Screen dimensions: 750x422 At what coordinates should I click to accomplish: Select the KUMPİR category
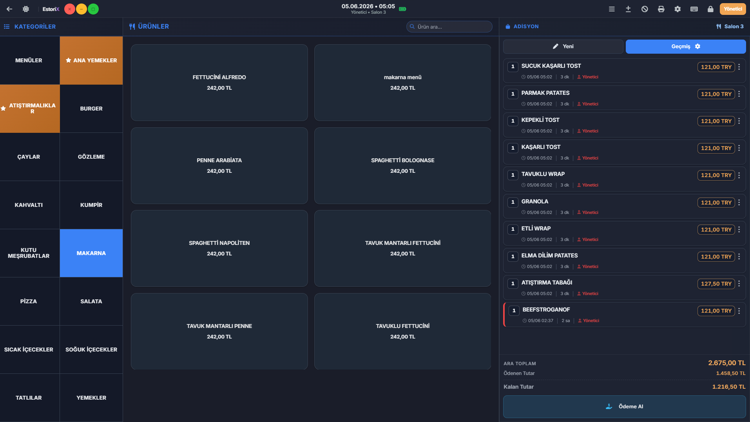click(91, 205)
